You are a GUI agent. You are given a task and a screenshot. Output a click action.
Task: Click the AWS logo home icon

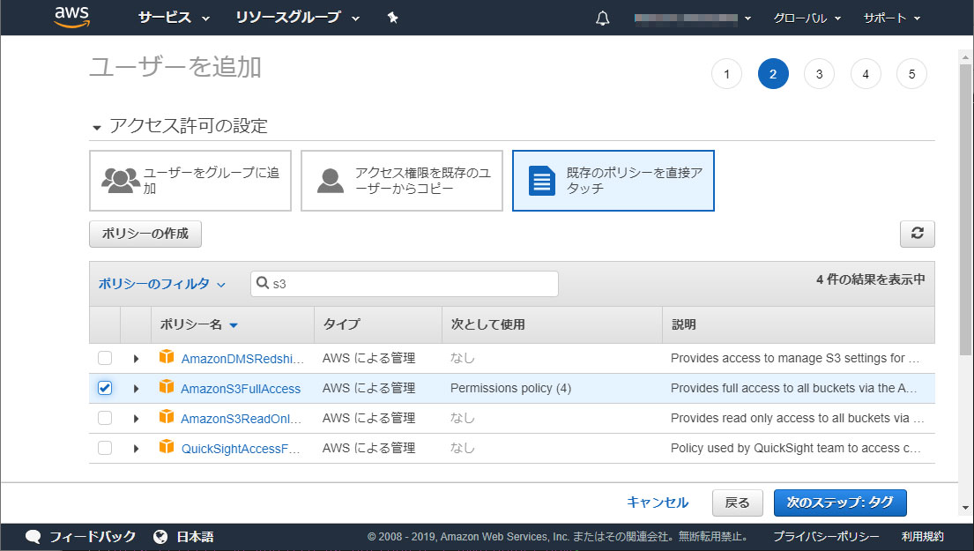pos(71,17)
